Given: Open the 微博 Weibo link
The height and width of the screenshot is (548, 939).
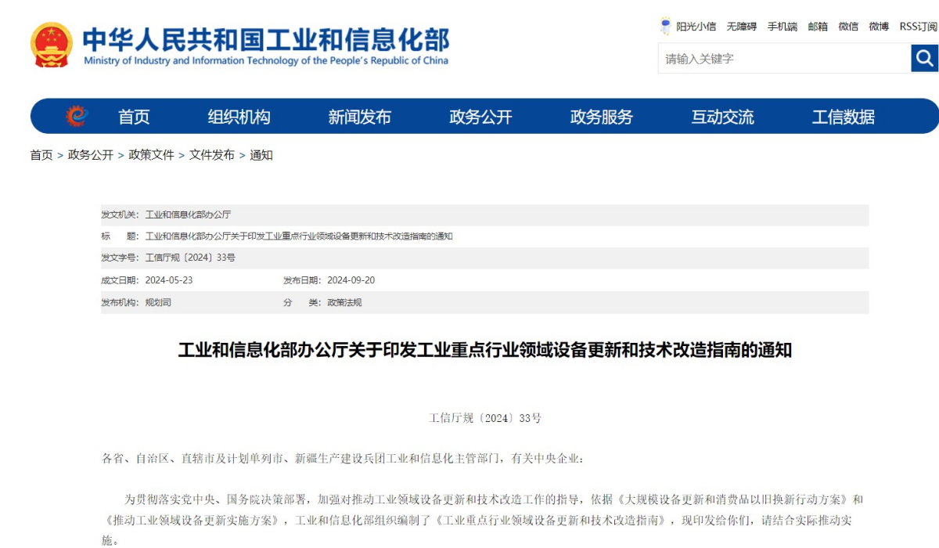Looking at the screenshot, I should point(880,26).
